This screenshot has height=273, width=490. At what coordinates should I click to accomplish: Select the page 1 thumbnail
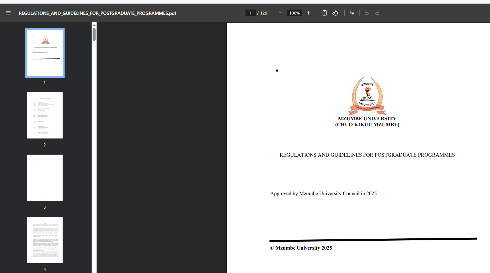[x=44, y=53]
